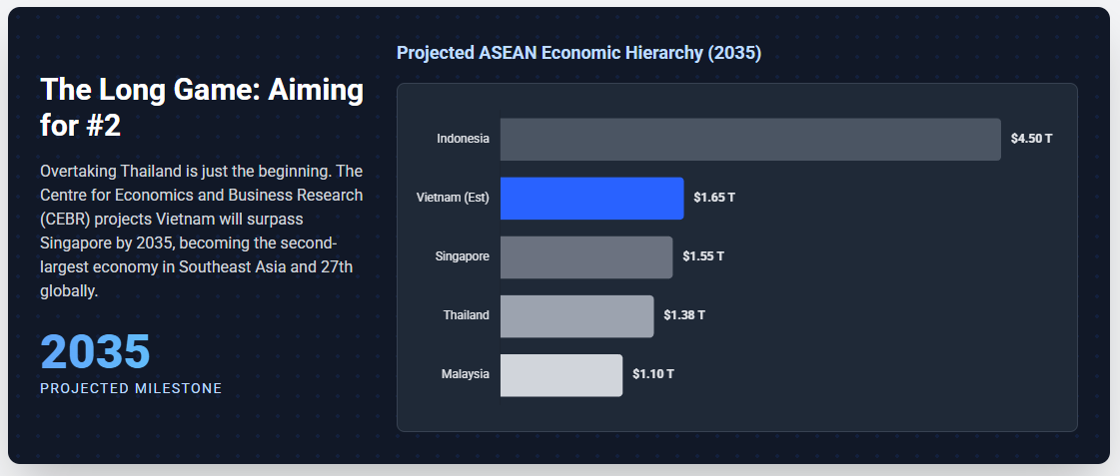Viewport: 1120px width, 476px height.
Task: Select the light gray Malaysia bar
Action: click(x=560, y=374)
